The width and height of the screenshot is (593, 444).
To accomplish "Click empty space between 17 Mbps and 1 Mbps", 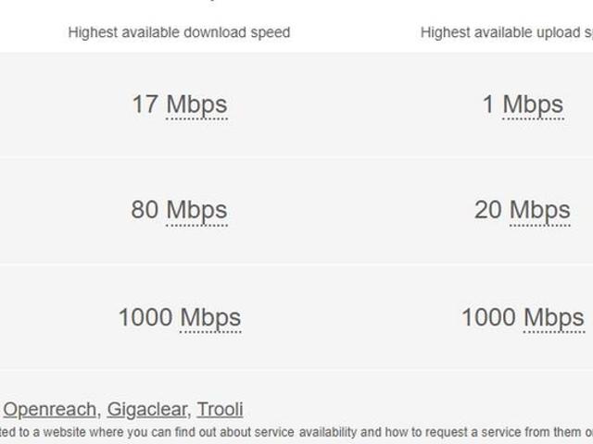I will pyautogui.click(x=350, y=105).
